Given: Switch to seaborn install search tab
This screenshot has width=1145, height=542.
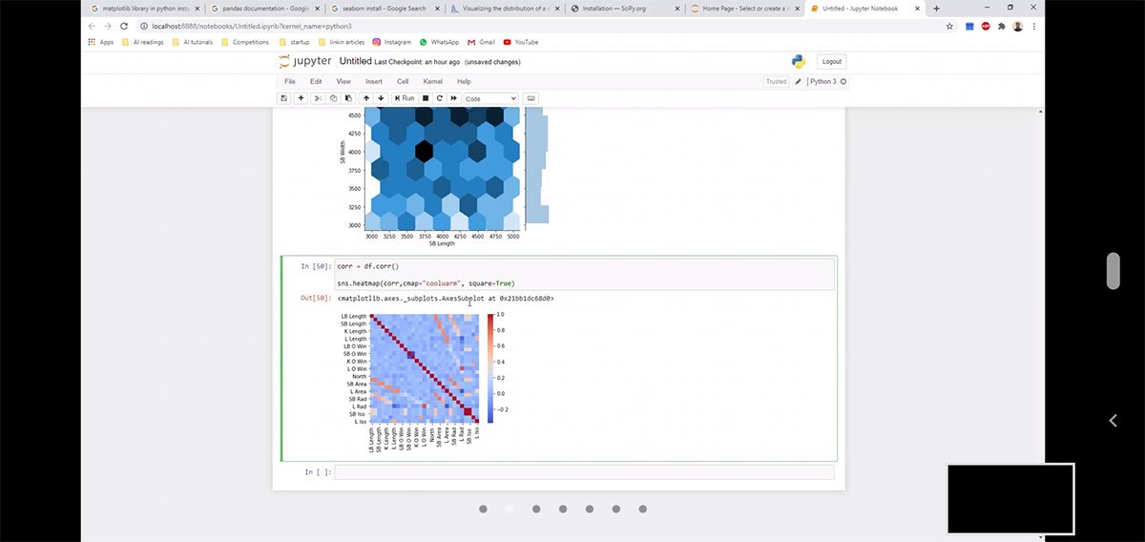Looking at the screenshot, I should pyautogui.click(x=384, y=8).
